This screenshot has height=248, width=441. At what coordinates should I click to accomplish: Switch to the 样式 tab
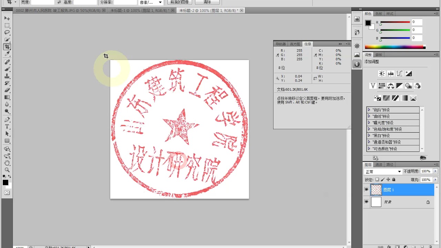click(x=390, y=14)
